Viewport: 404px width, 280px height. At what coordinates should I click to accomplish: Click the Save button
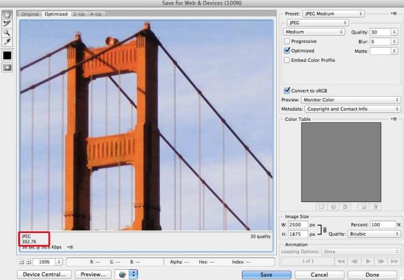pyautogui.click(x=266, y=274)
